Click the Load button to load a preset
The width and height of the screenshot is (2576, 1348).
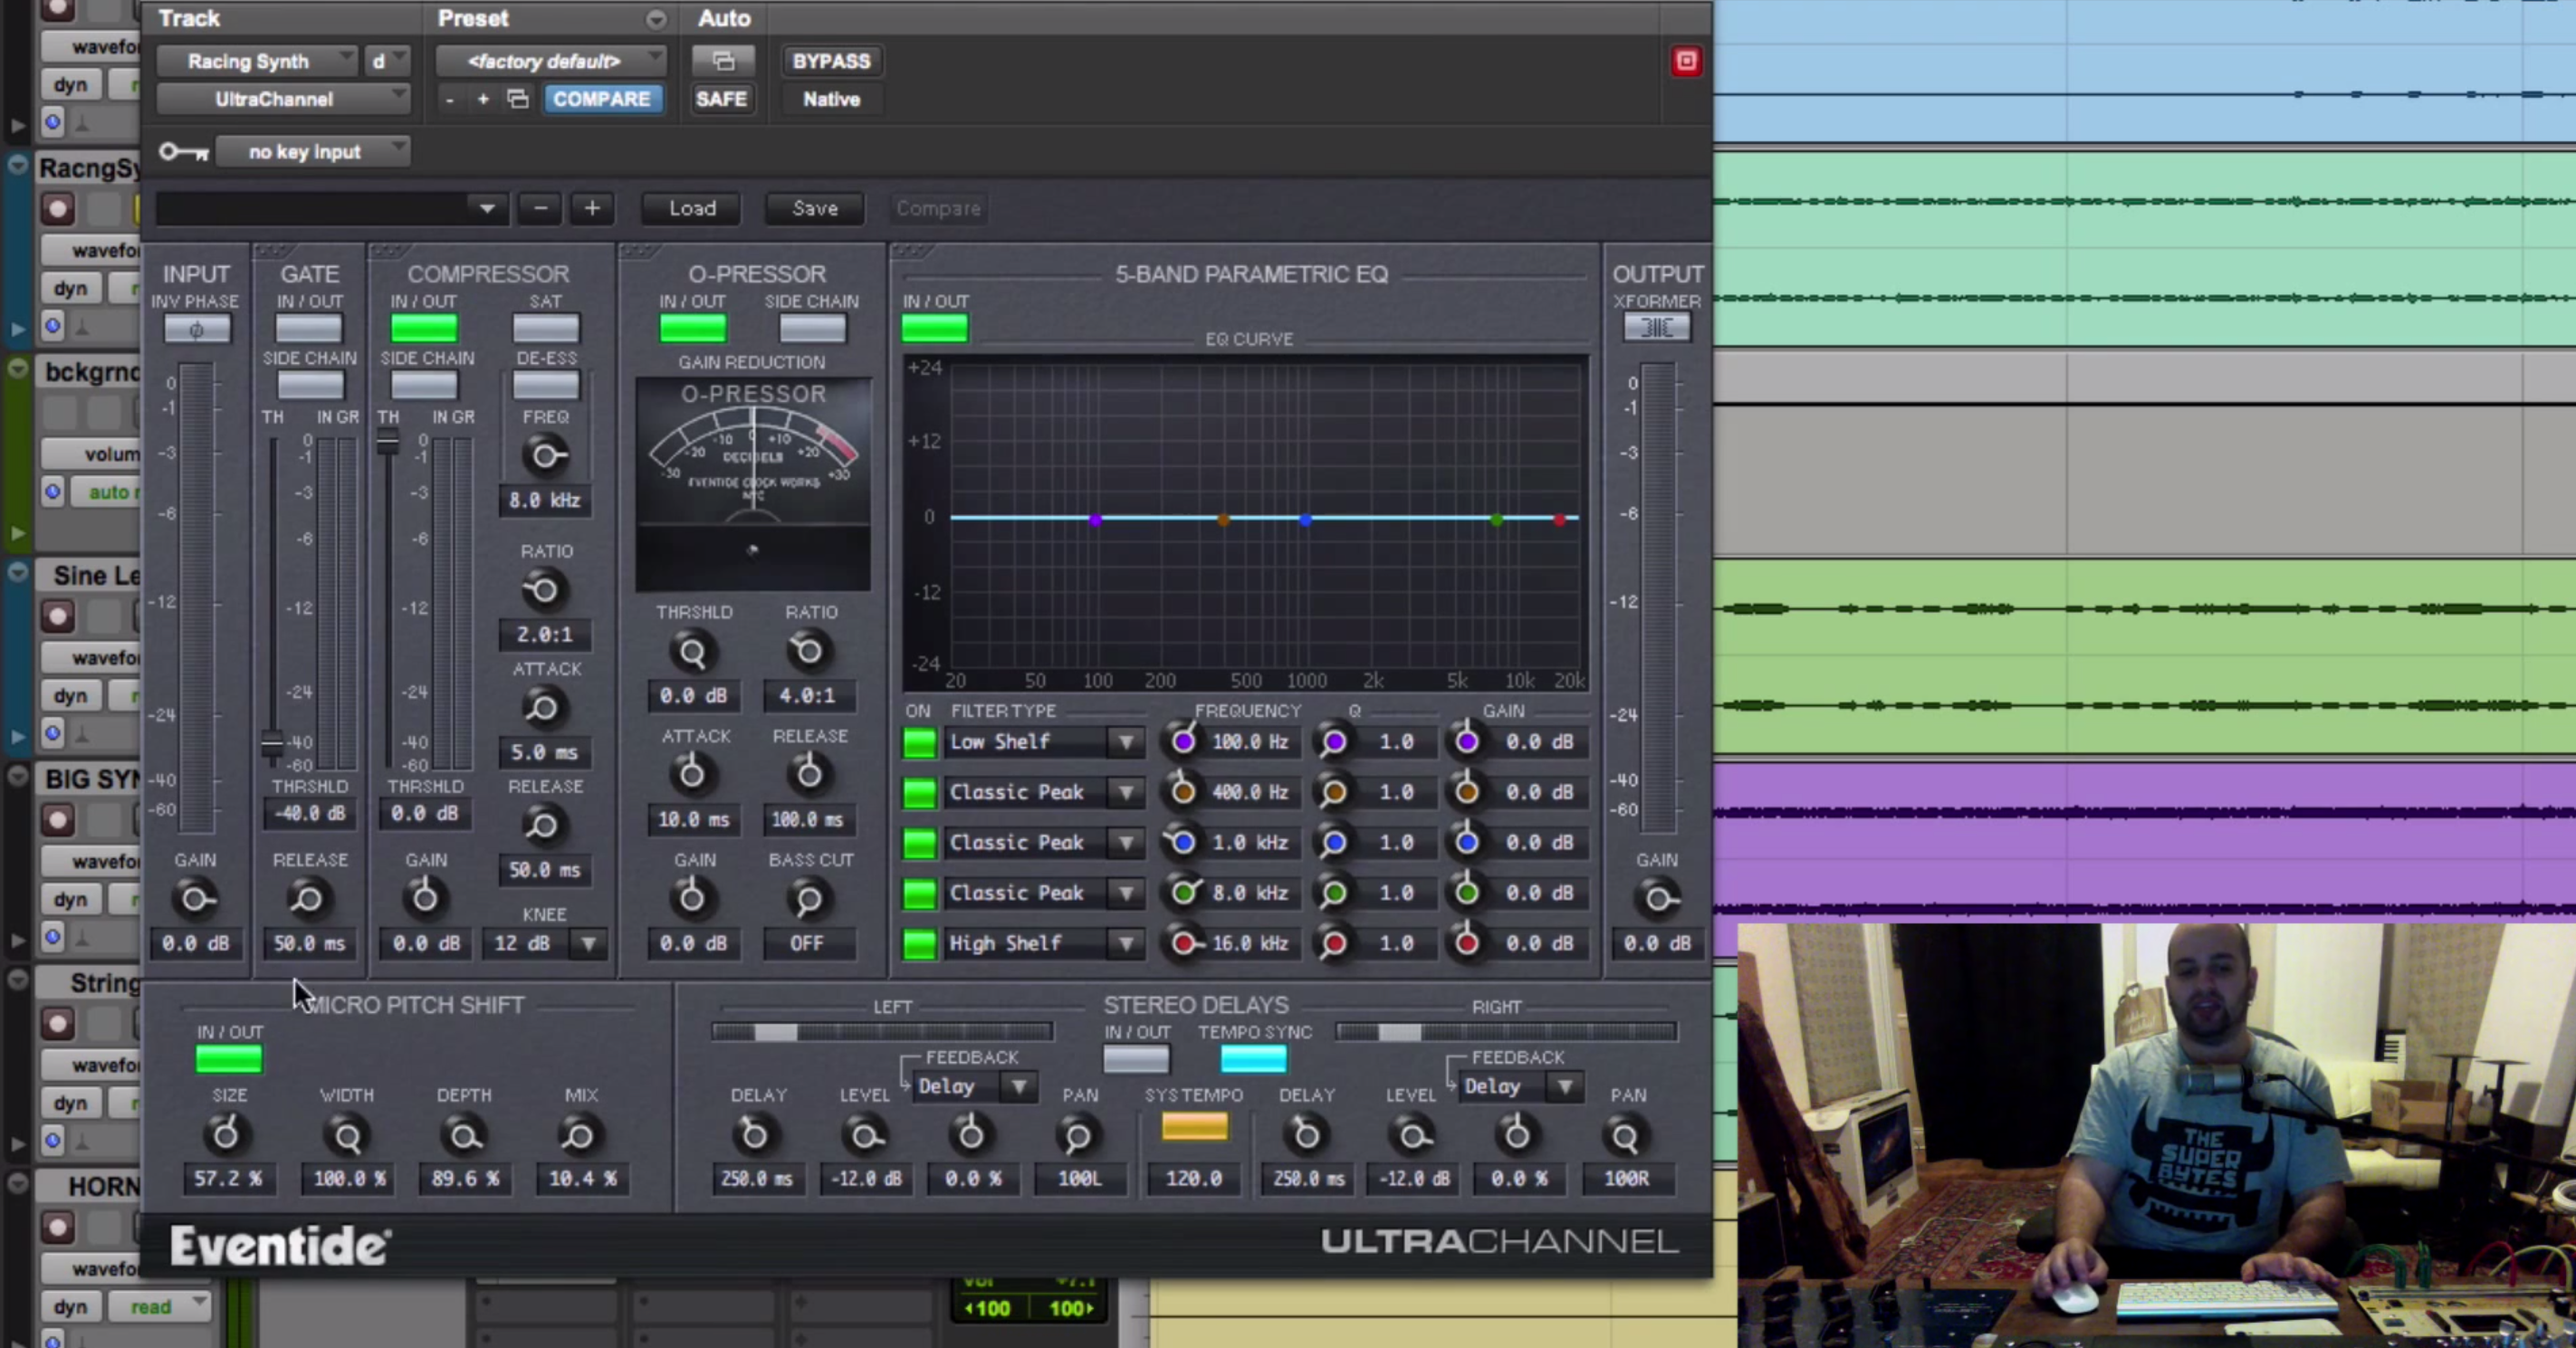pyautogui.click(x=690, y=208)
